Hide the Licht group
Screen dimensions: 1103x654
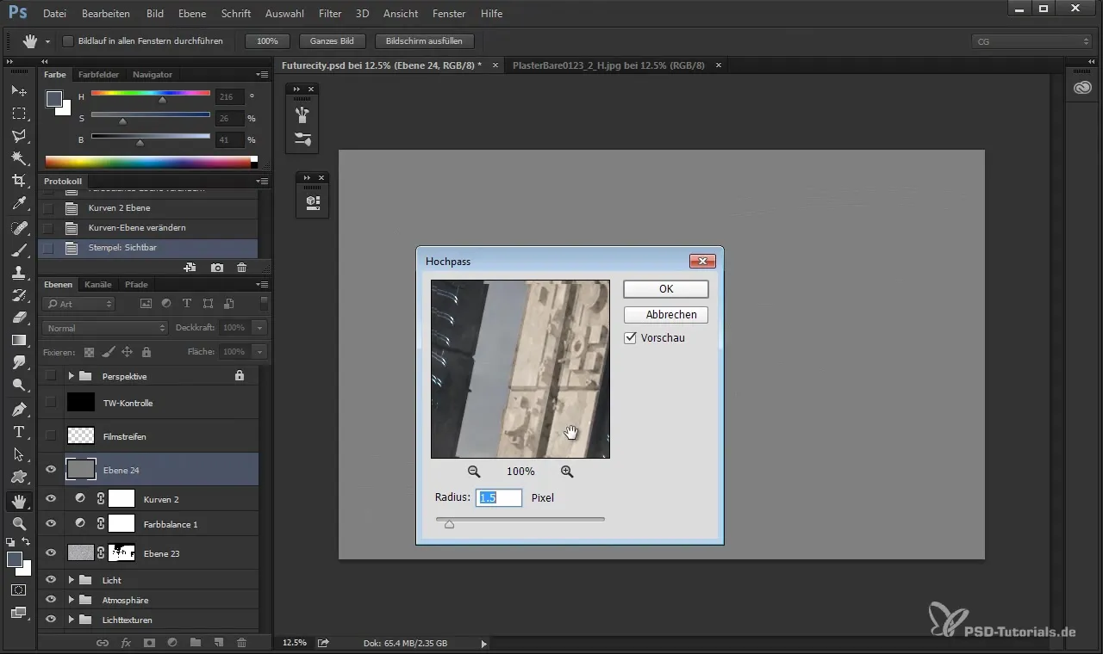tap(51, 580)
